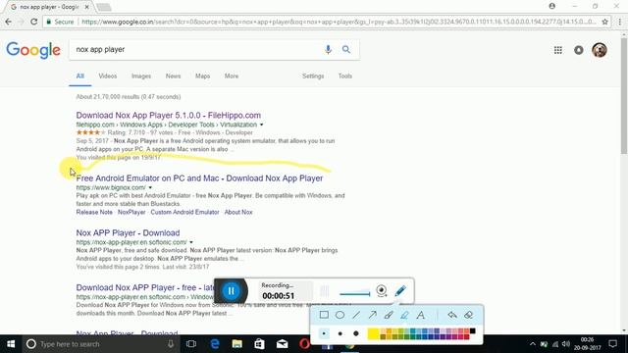Screen dimensions: 628x353
Task: Bookmark this page with the star
Action: (x=604, y=22)
